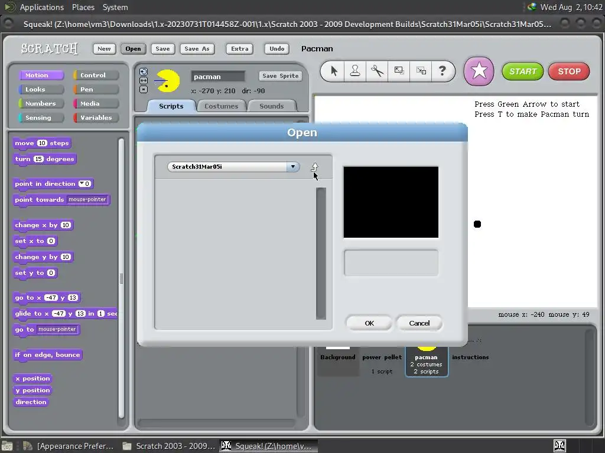This screenshot has width=605, height=453.
Task: Click the project info field below preview
Action: click(x=391, y=262)
